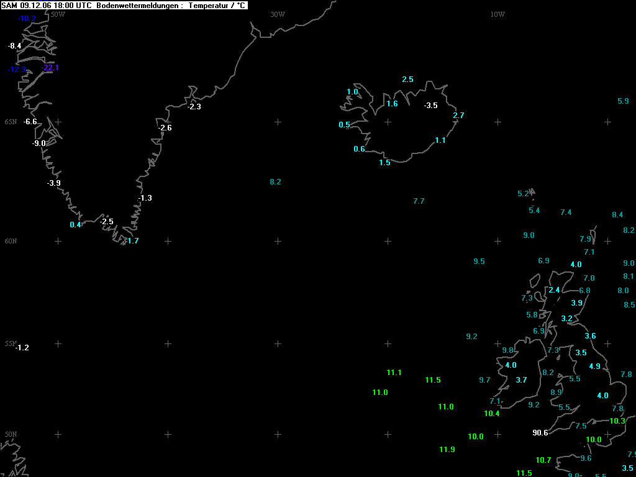636x477 pixels.
Task: Click the -3.5 value in Iceland
Action: click(x=431, y=106)
